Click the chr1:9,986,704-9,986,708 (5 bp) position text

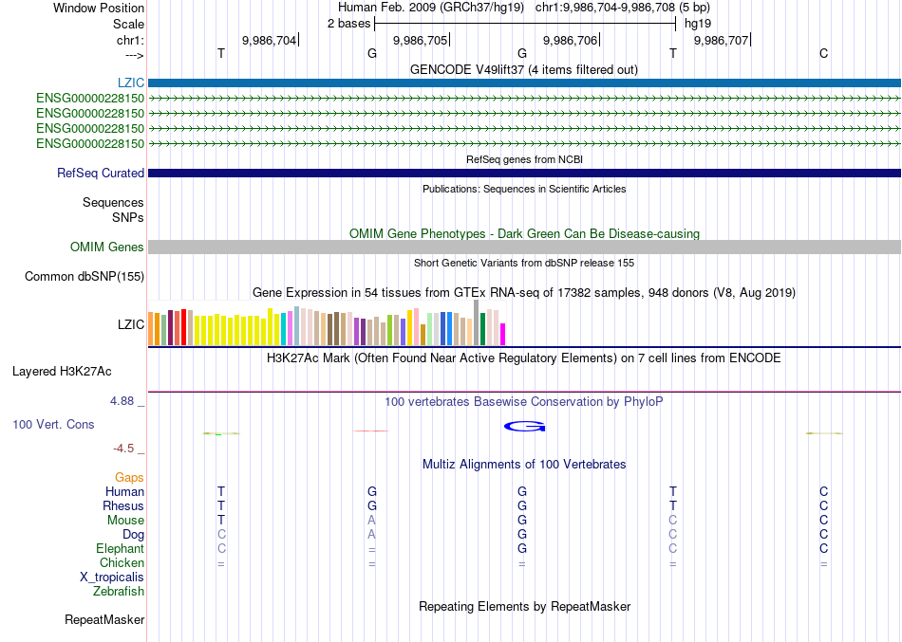(623, 8)
